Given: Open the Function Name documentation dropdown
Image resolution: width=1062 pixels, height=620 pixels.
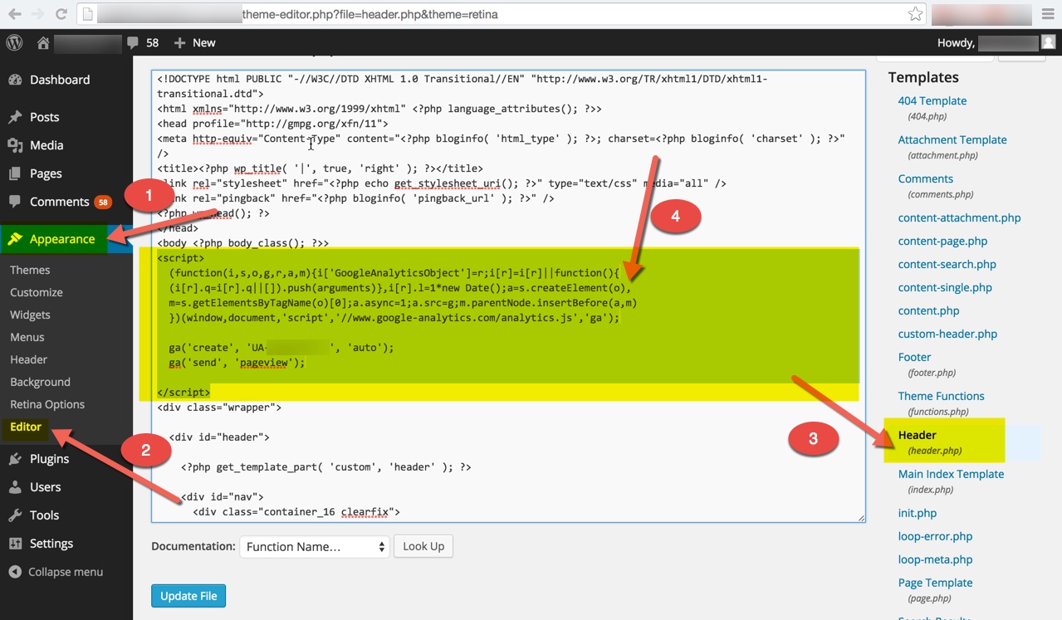Looking at the screenshot, I should coord(315,546).
